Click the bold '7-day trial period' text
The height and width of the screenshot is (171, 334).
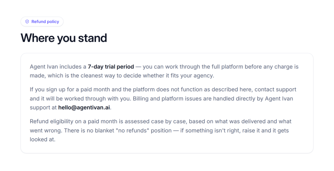point(111,67)
